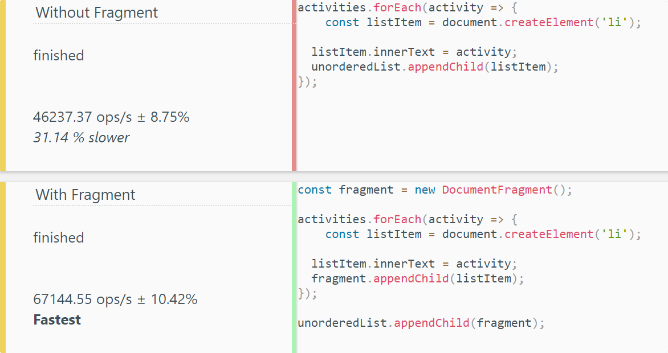
Task: Place cursor on "unorderedList.appendChild(listItem);" code line
Action: coord(435,67)
